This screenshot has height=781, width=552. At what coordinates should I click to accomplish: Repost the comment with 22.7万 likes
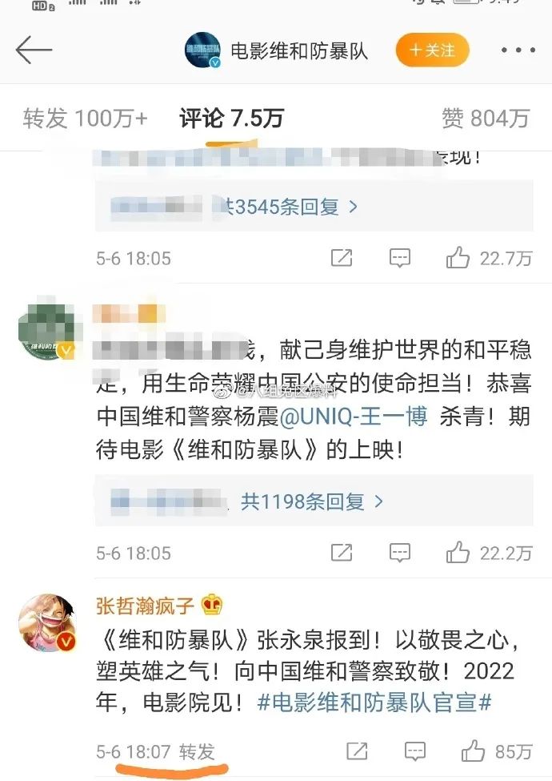click(342, 257)
